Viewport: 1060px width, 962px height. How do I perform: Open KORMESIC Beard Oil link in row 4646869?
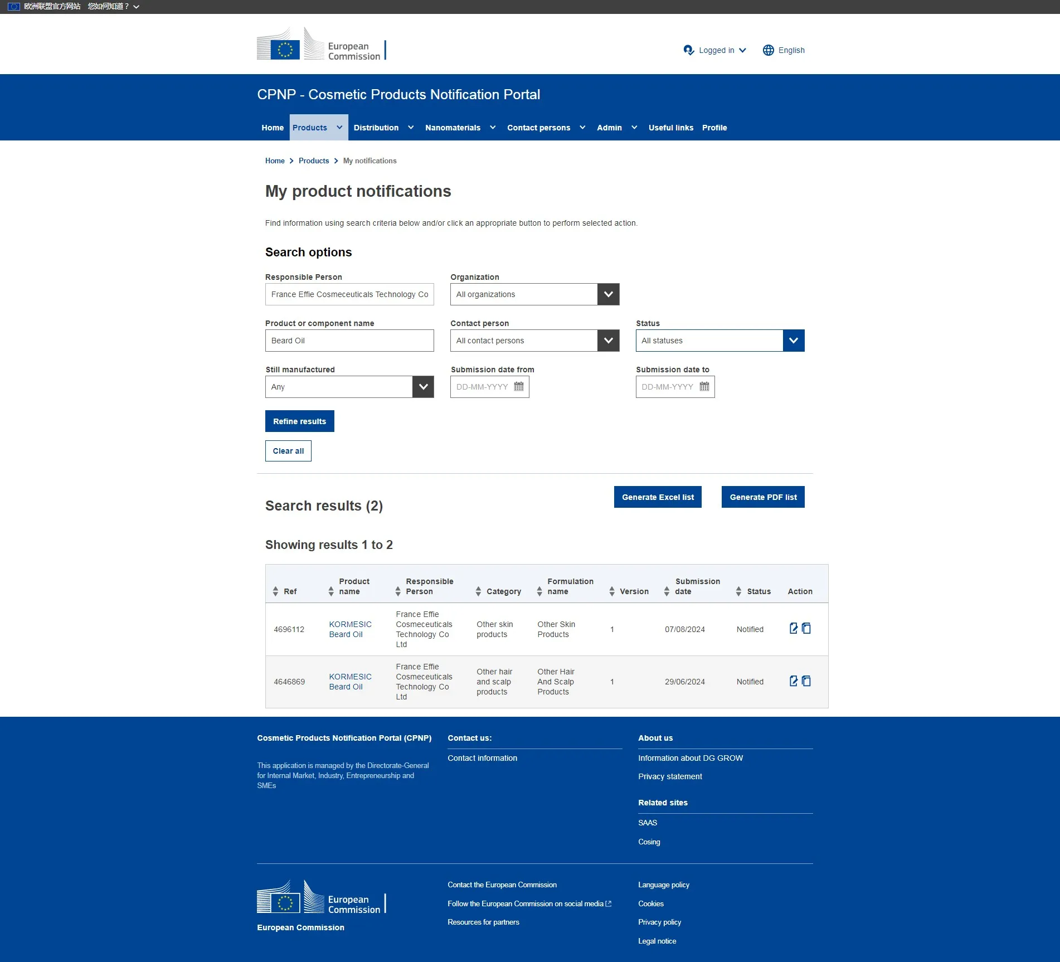pyautogui.click(x=350, y=682)
